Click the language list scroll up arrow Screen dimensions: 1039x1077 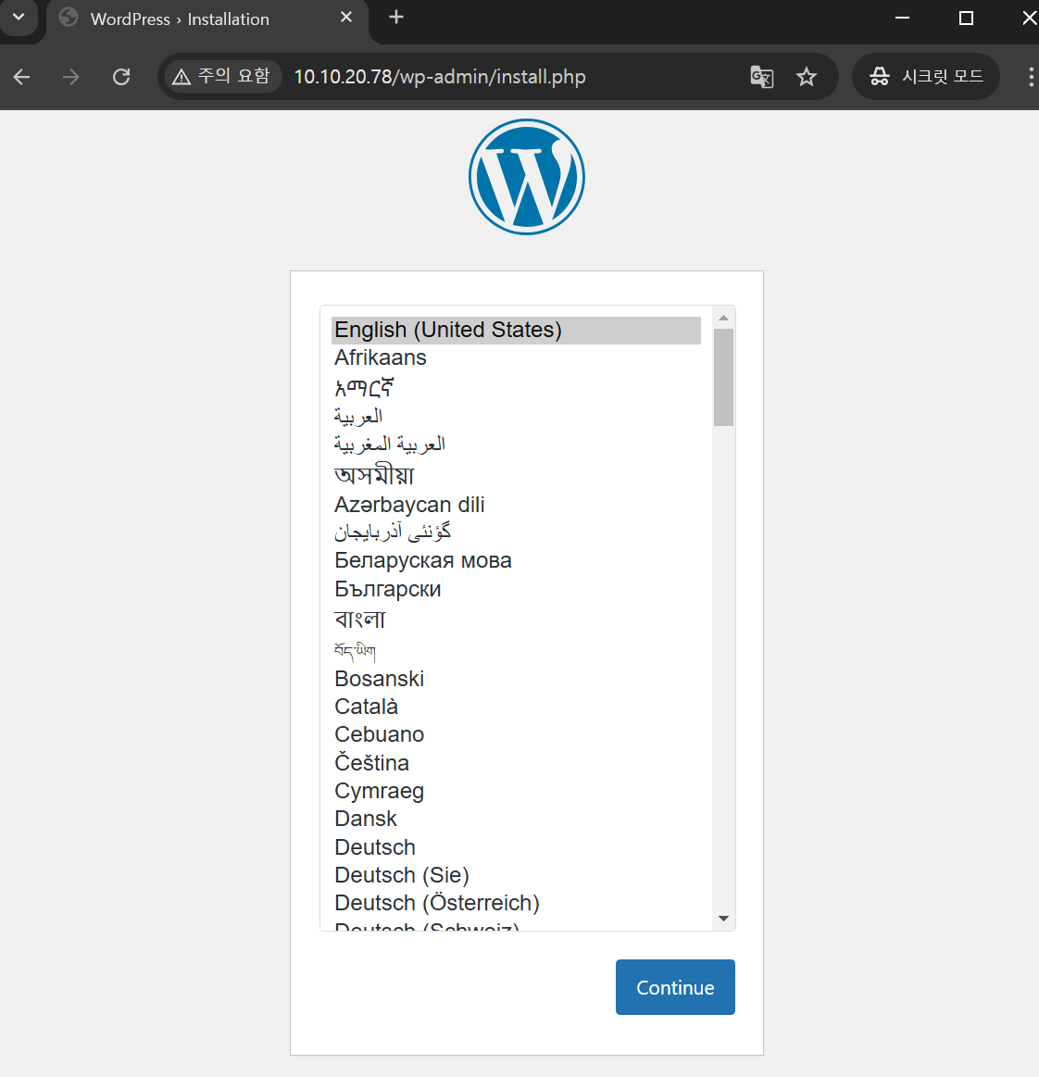coord(724,318)
